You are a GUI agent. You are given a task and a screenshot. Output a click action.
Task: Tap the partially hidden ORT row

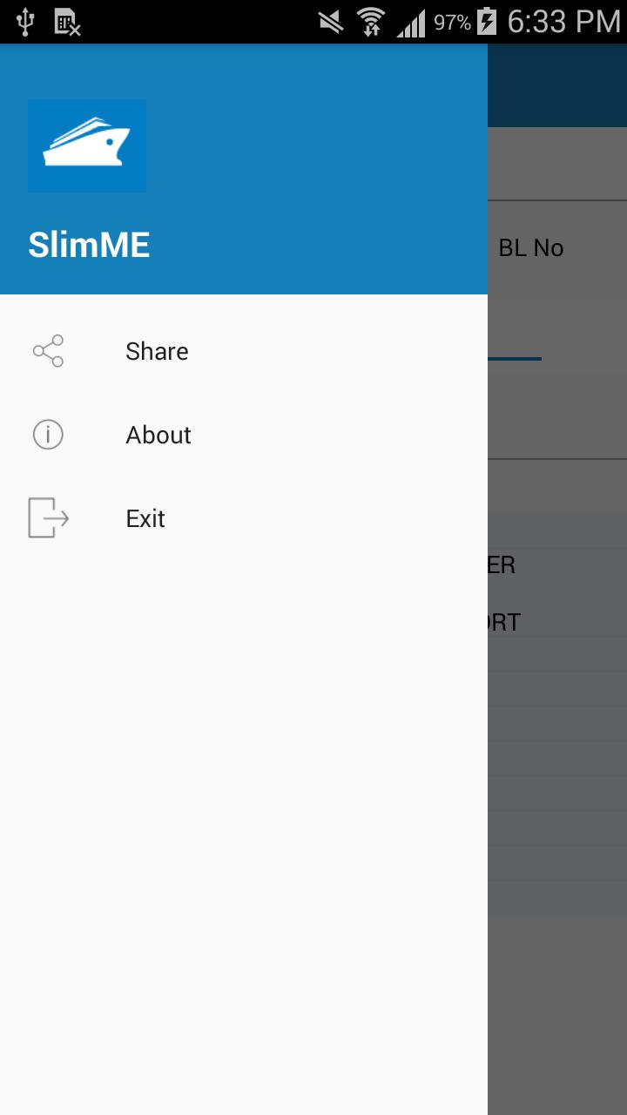coord(505,622)
